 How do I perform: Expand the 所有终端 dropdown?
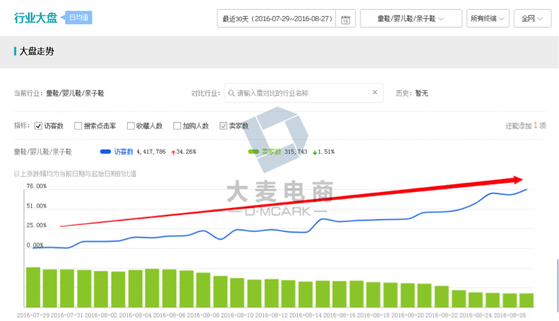487,19
